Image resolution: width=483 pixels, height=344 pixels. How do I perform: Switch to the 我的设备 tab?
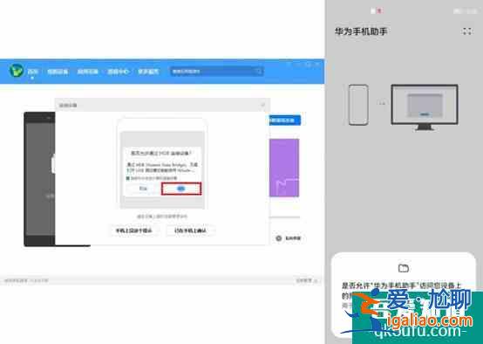[x=58, y=72]
